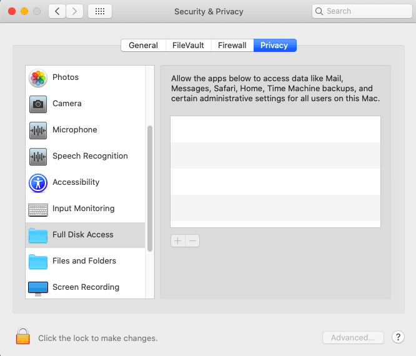Go back using the left chevron
Viewport: 416px width, 356px height.
57,11
